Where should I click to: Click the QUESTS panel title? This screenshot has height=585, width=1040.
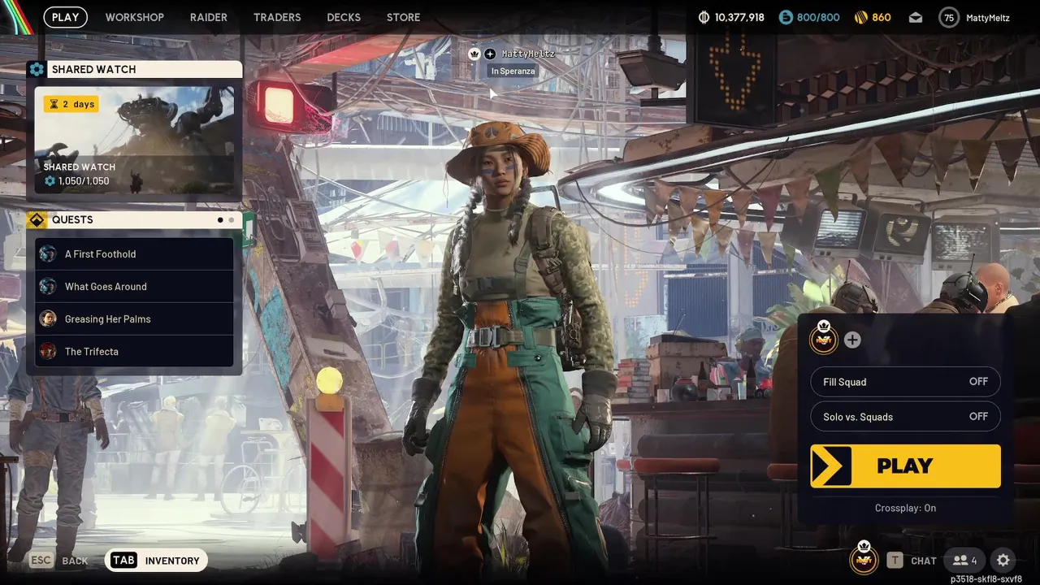point(72,219)
